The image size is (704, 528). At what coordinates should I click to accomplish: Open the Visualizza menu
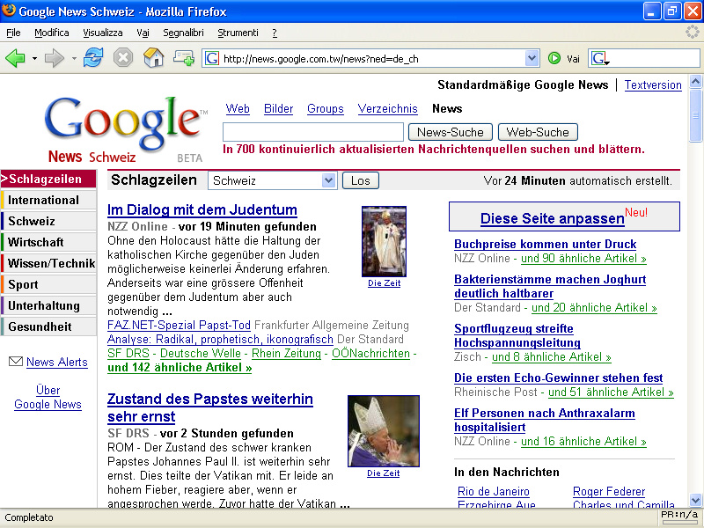(x=103, y=33)
